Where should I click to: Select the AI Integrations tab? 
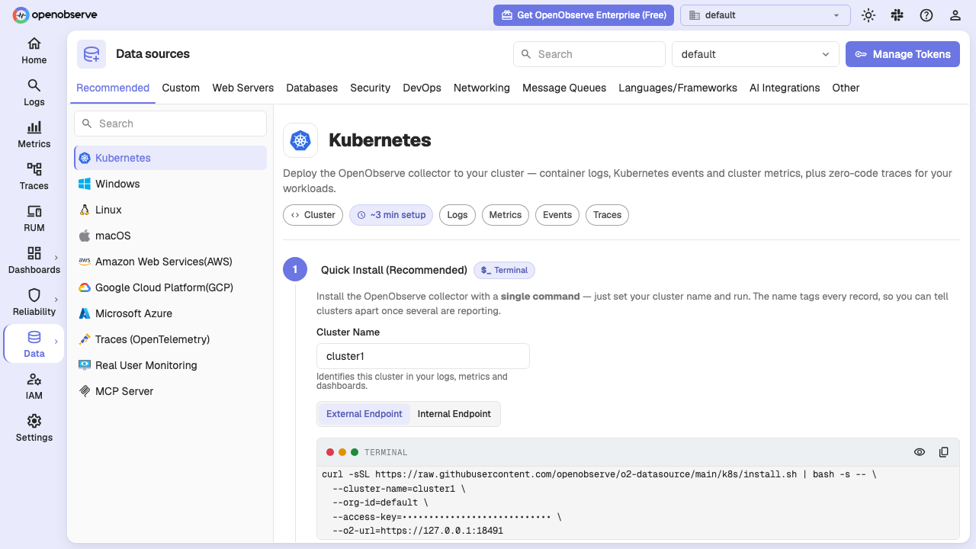[785, 88]
